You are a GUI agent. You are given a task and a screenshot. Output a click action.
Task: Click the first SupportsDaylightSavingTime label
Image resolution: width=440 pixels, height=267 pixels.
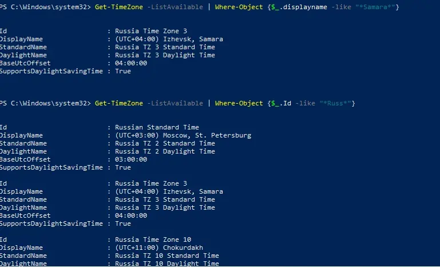(51, 72)
